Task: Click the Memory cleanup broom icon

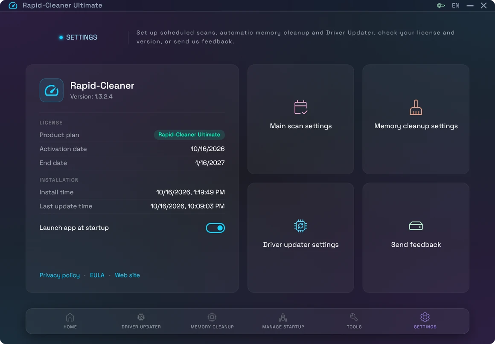Action: point(416,107)
